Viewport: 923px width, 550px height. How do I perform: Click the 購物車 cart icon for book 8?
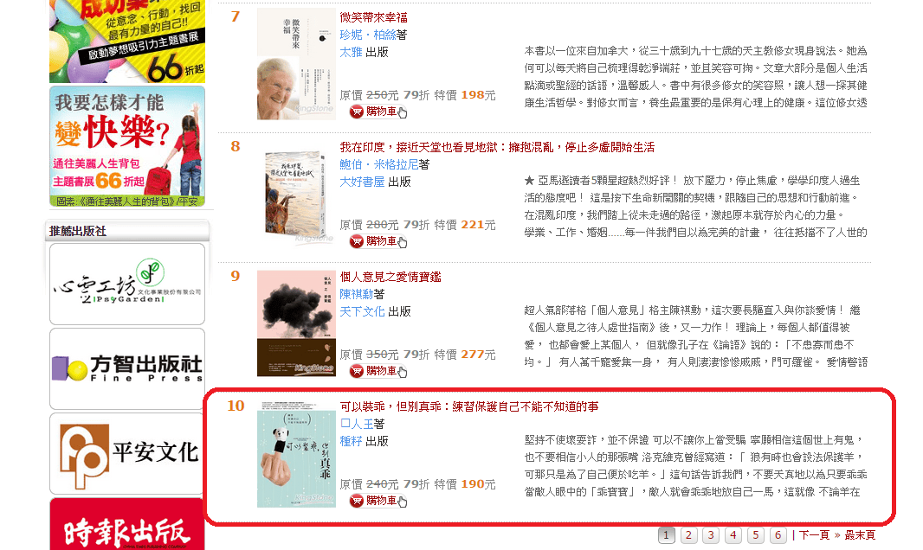[378, 241]
